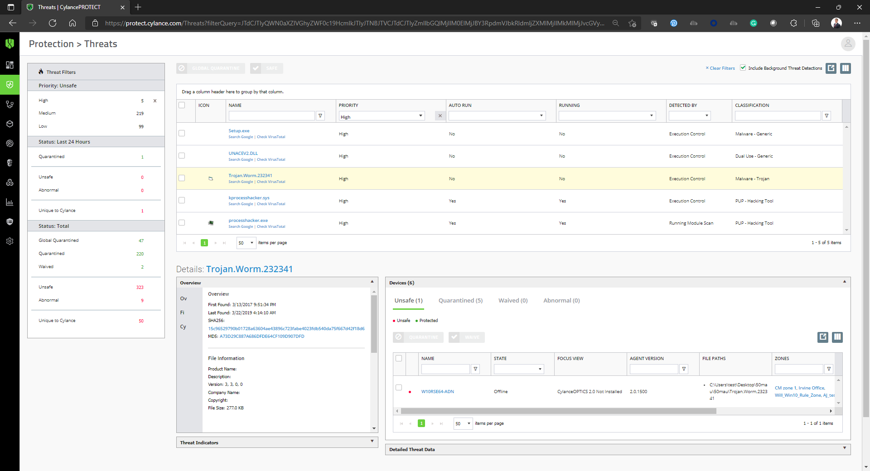
Task: Click the Clear Filters link
Action: tap(720, 68)
